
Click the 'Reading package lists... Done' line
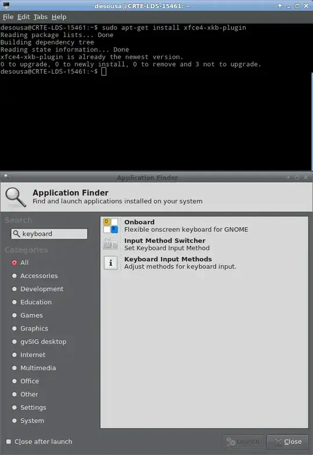point(57,35)
